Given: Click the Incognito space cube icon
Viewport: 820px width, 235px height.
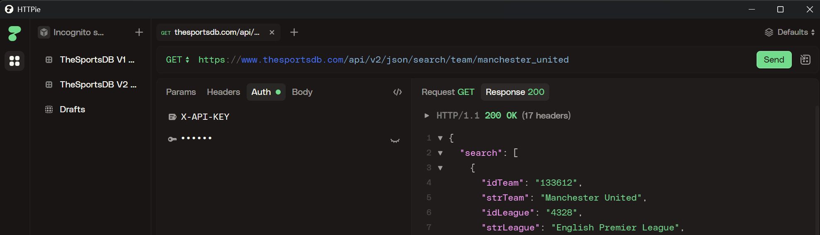Looking at the screenshot, I should [44, 32].
